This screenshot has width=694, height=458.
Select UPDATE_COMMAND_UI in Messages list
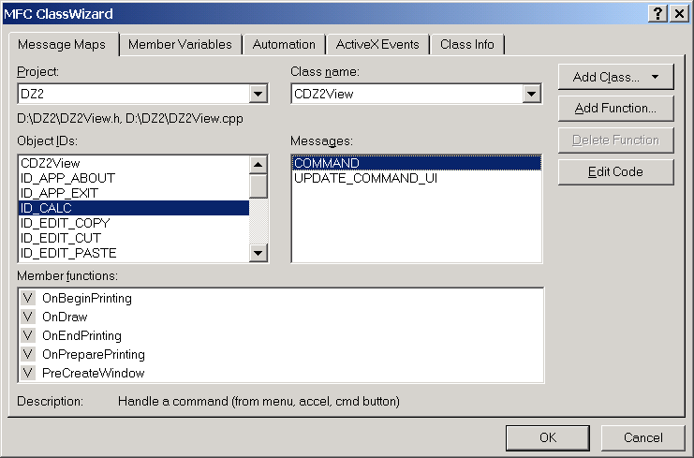click(417, 178)
